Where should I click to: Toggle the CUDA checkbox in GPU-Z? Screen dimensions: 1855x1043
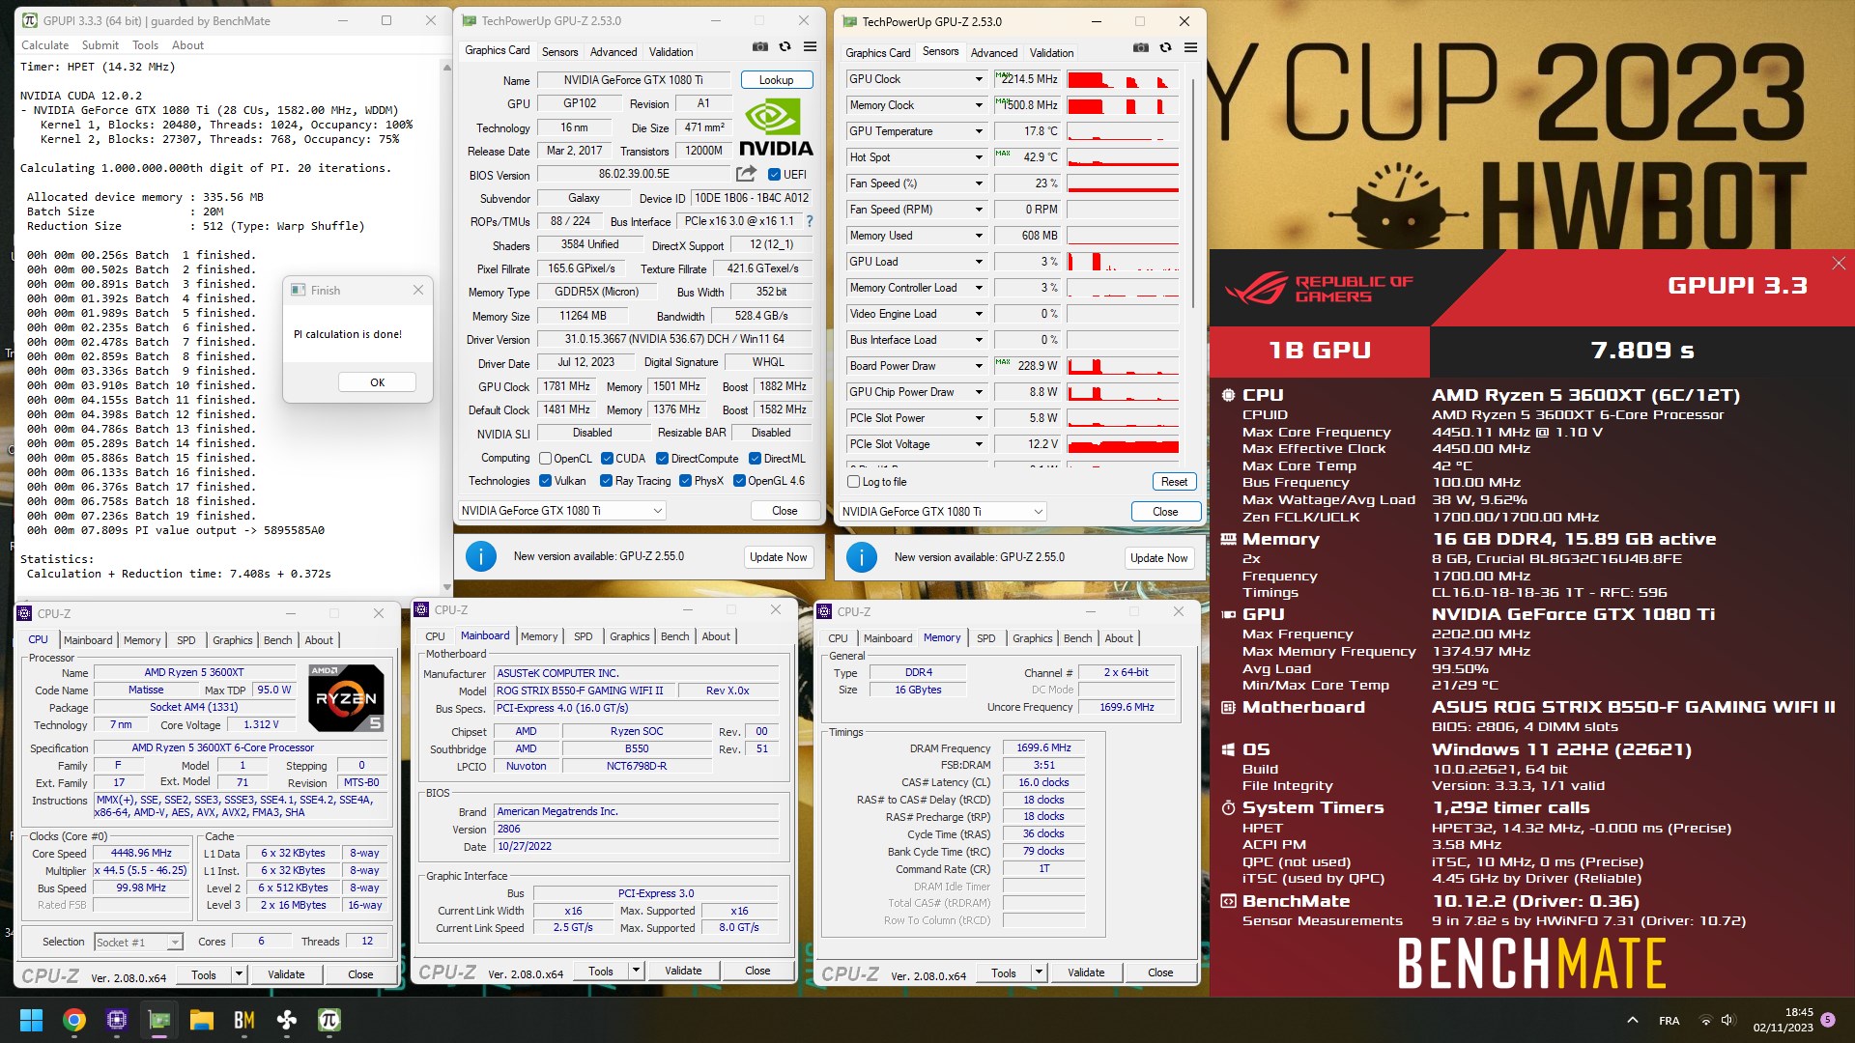point(607,459)
